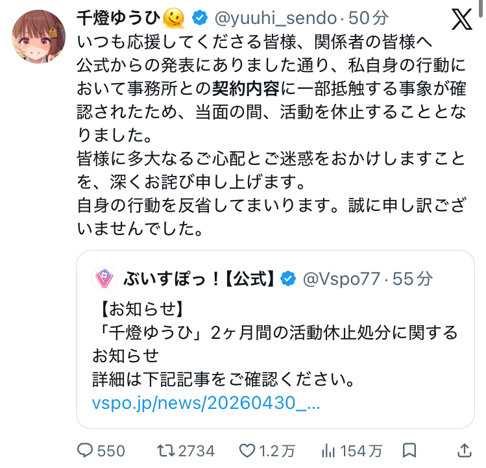Click ぶいすぽっ！【公式】 account name
This screenshot has width=486, height=468.
(x=201, y=278)
